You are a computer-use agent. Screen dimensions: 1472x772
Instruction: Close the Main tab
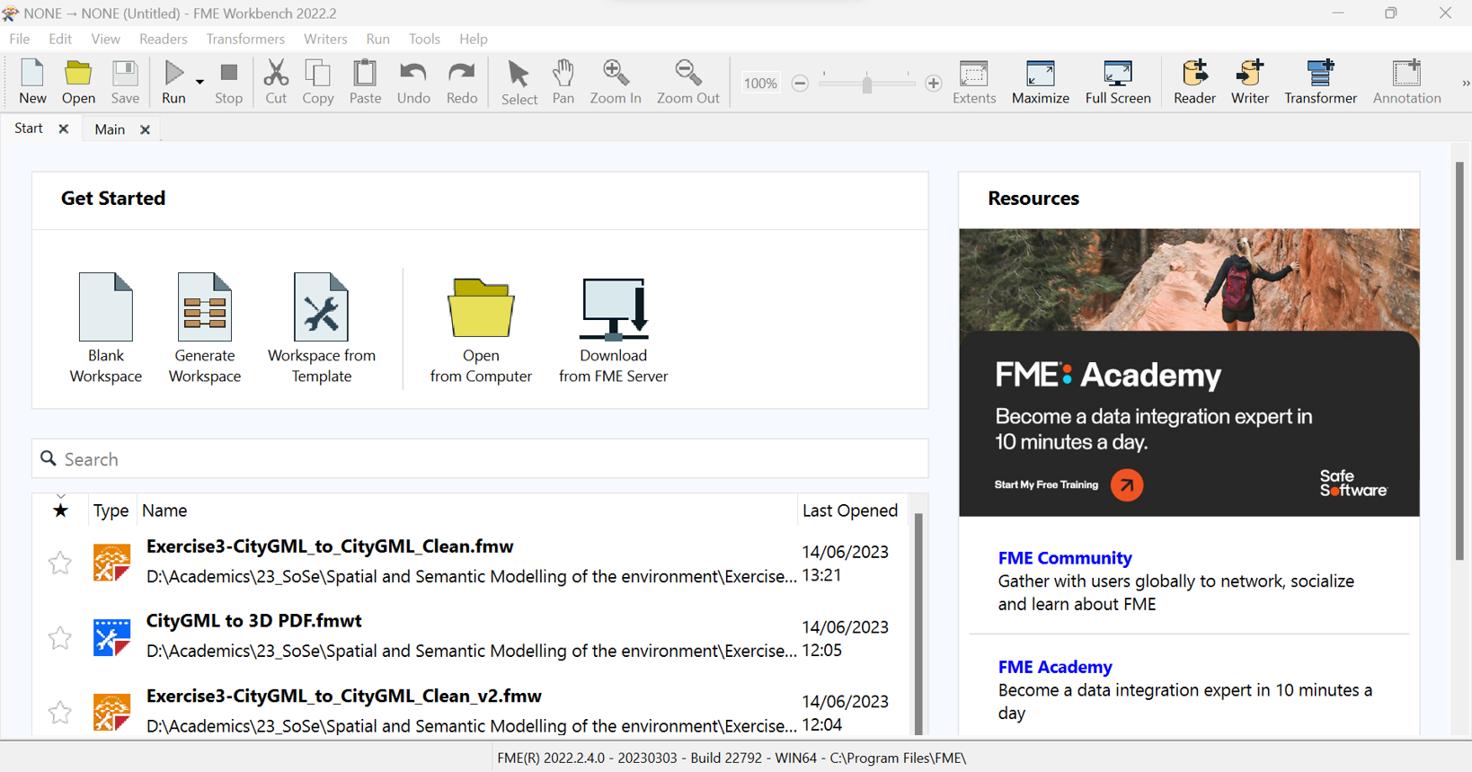(x=145, y=129)
